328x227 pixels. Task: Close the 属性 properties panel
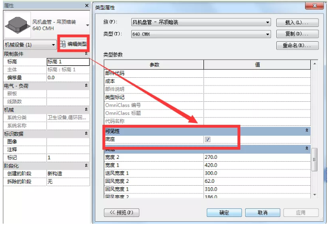87,5
